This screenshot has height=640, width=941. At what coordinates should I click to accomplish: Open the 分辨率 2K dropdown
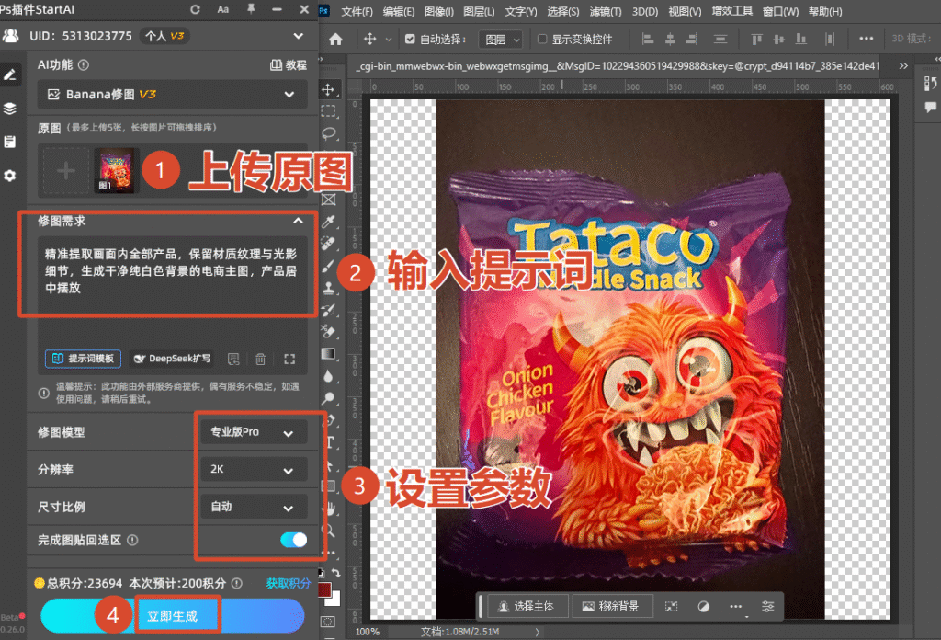pyautogui.click(x=254, y=470)
